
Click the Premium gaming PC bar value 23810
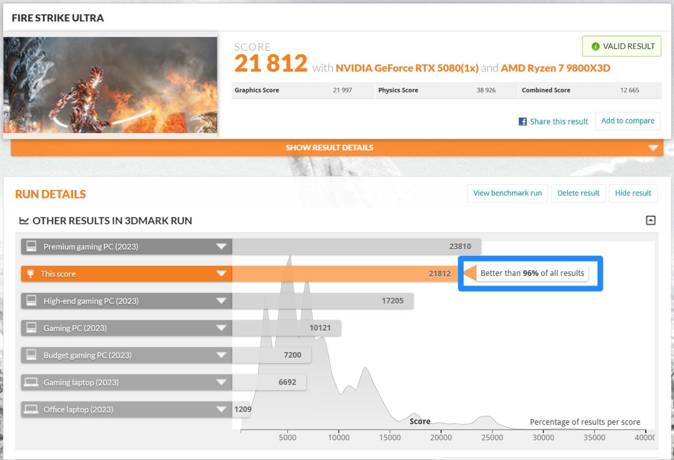pyautogui.click(x=460, y=246)
